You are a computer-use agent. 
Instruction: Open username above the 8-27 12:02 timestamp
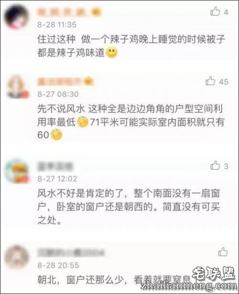pyautogui.click(x=55, y=166)
